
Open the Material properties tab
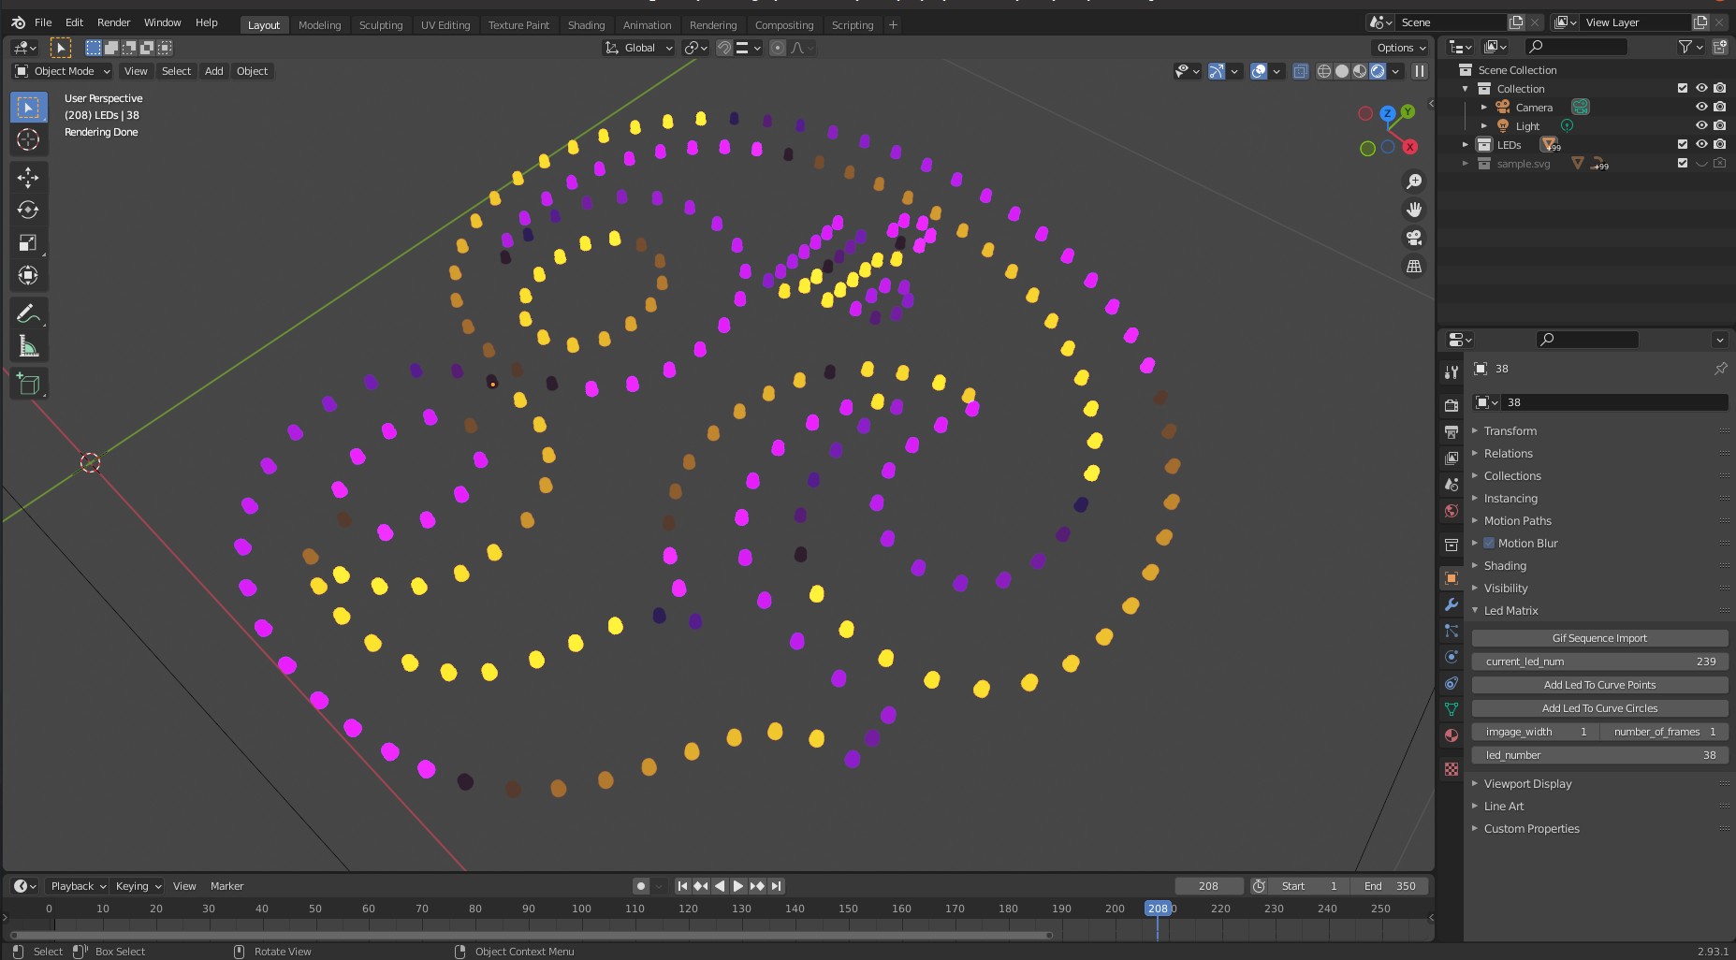[x=1452, y=735]
